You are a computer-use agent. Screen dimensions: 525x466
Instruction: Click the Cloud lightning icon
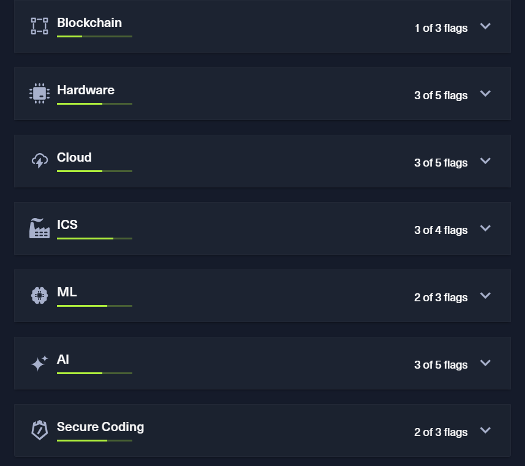tap(39, 160)
